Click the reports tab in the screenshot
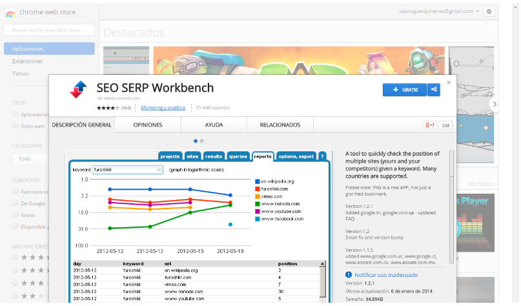521x306 pixels. [263, 156]
